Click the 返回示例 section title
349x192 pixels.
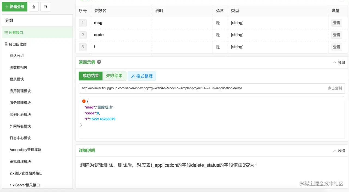[87, 62]
